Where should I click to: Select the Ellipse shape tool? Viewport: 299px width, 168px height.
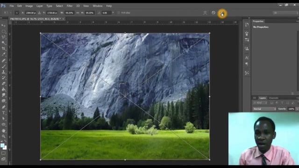coord(3,125)
